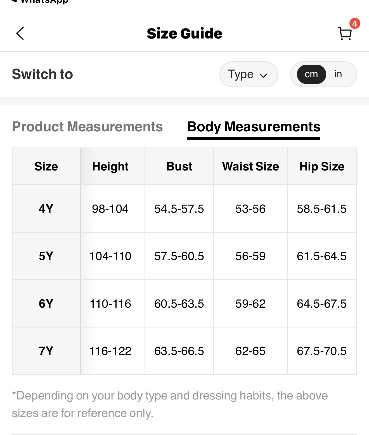Tap the 4Y size row label
The image size is (369, 435).
point(46,209)
